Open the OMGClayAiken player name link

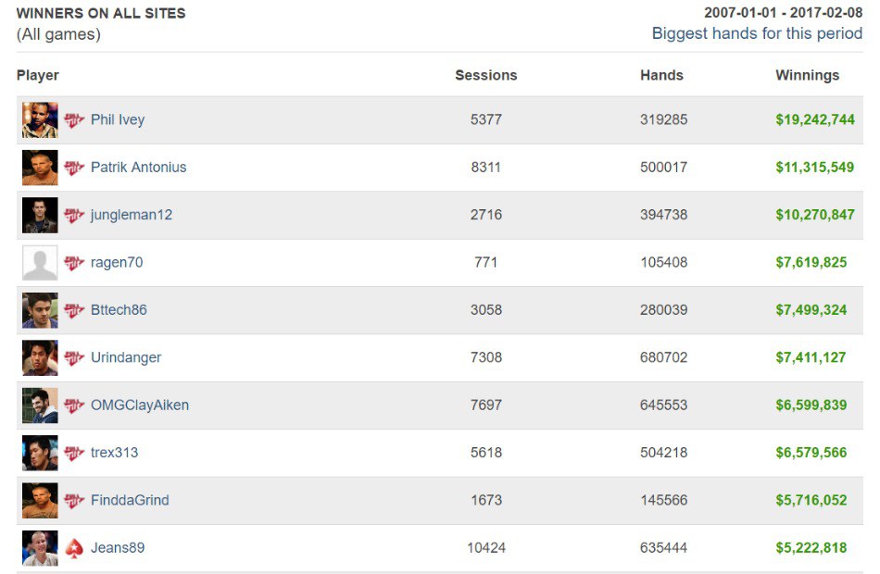click(140, 406)
